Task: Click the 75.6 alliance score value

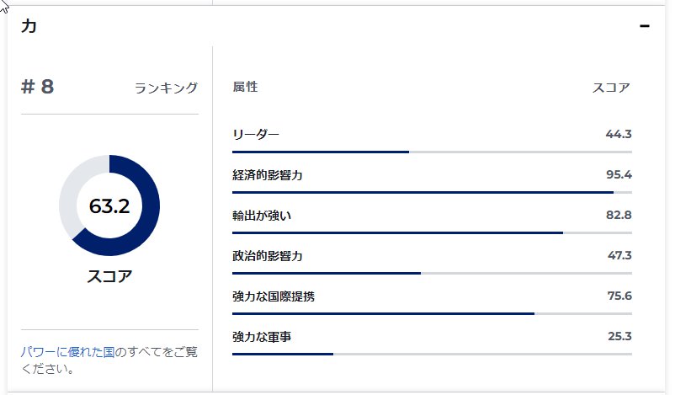Action: coord(618,296)
